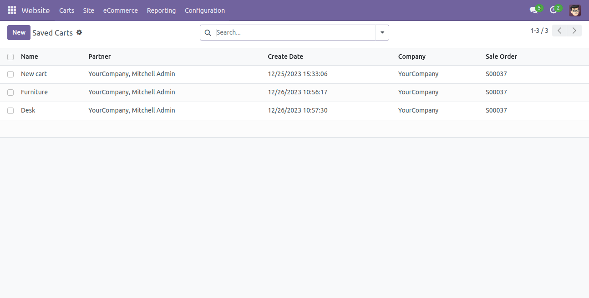Open the Desk saved cart
Screen dimensions: 589x298
(x=28, y=110)
